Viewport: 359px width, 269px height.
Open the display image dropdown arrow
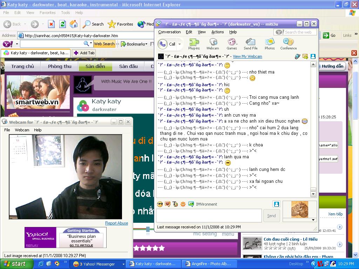313,220
